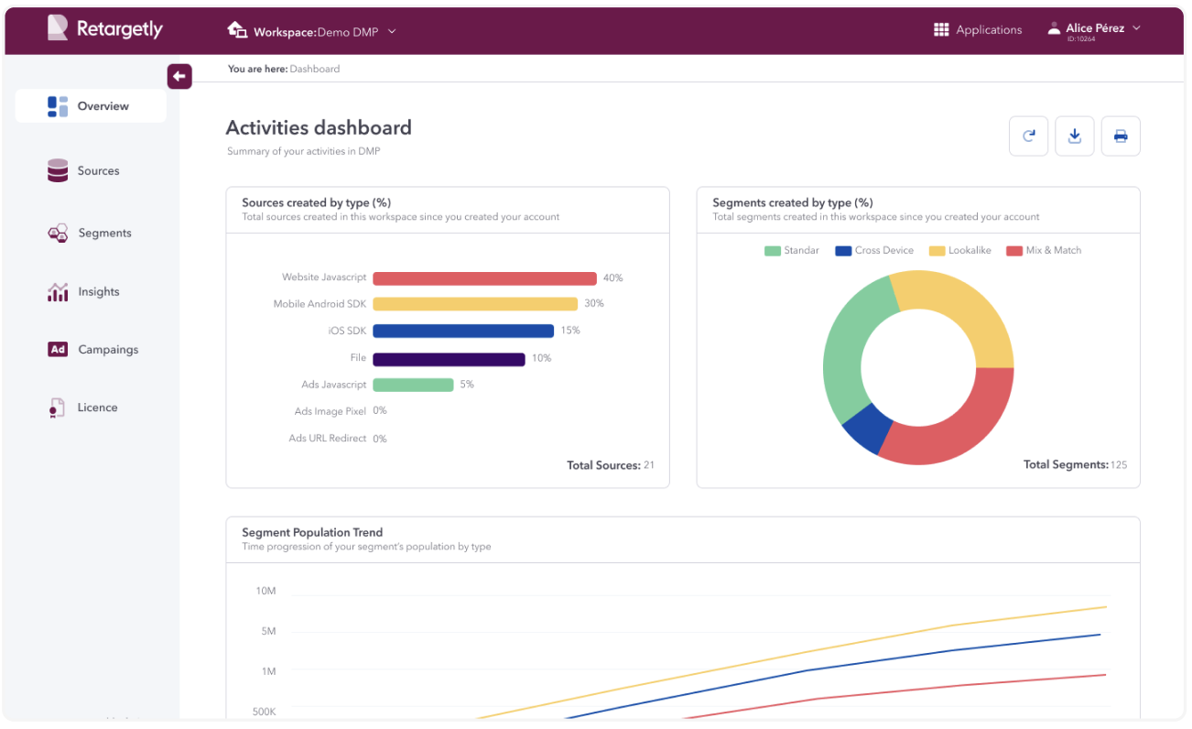Screen dimensions: 1192x729
Task: Click the 'You are here:' breadcrumb label
Action: pyautogui.click(x=257, y=69)
